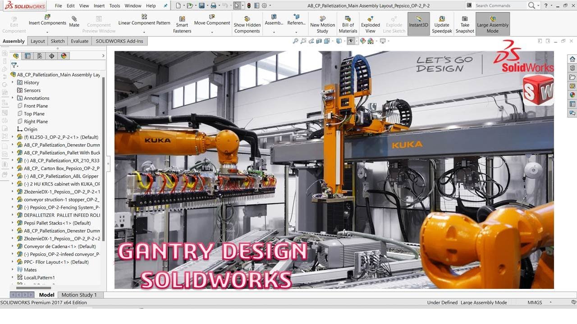
Task: Expand the Insert Components dropdown arrow
Action: [x=47, y=32]
